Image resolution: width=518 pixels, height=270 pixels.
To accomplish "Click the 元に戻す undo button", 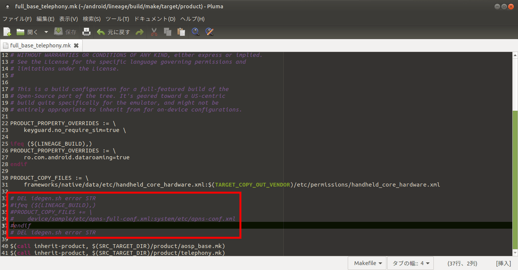I will (x=113, y=32).
